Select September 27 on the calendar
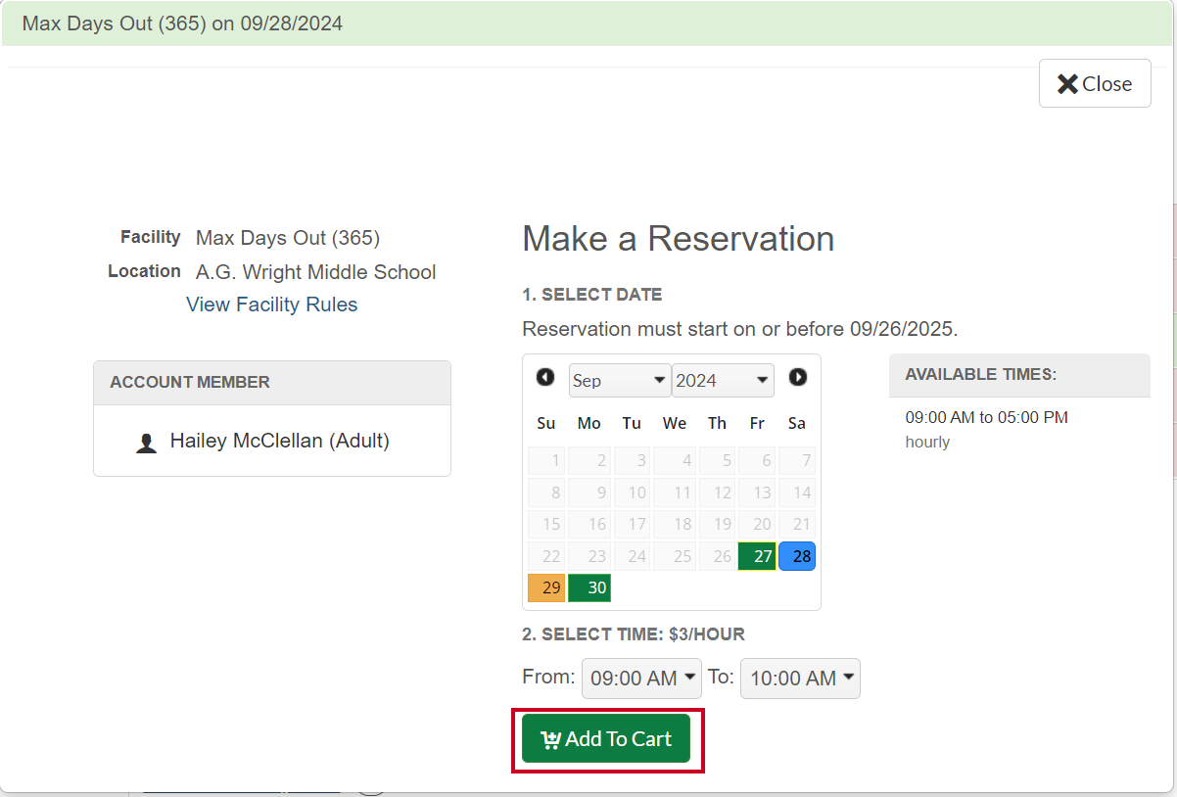Viewport: 1177px width, 797px height. click(x=757, y=556)
